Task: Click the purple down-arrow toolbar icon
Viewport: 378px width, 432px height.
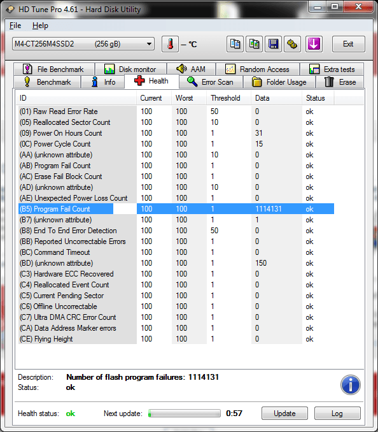Action: coord(314,44)
